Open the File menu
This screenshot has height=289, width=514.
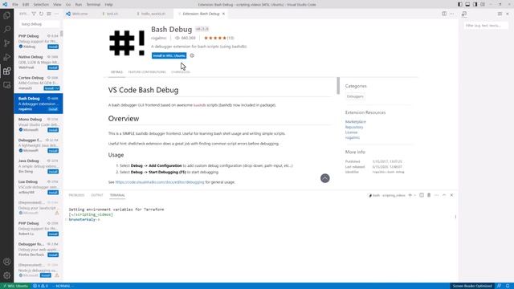tap(15, 5)
